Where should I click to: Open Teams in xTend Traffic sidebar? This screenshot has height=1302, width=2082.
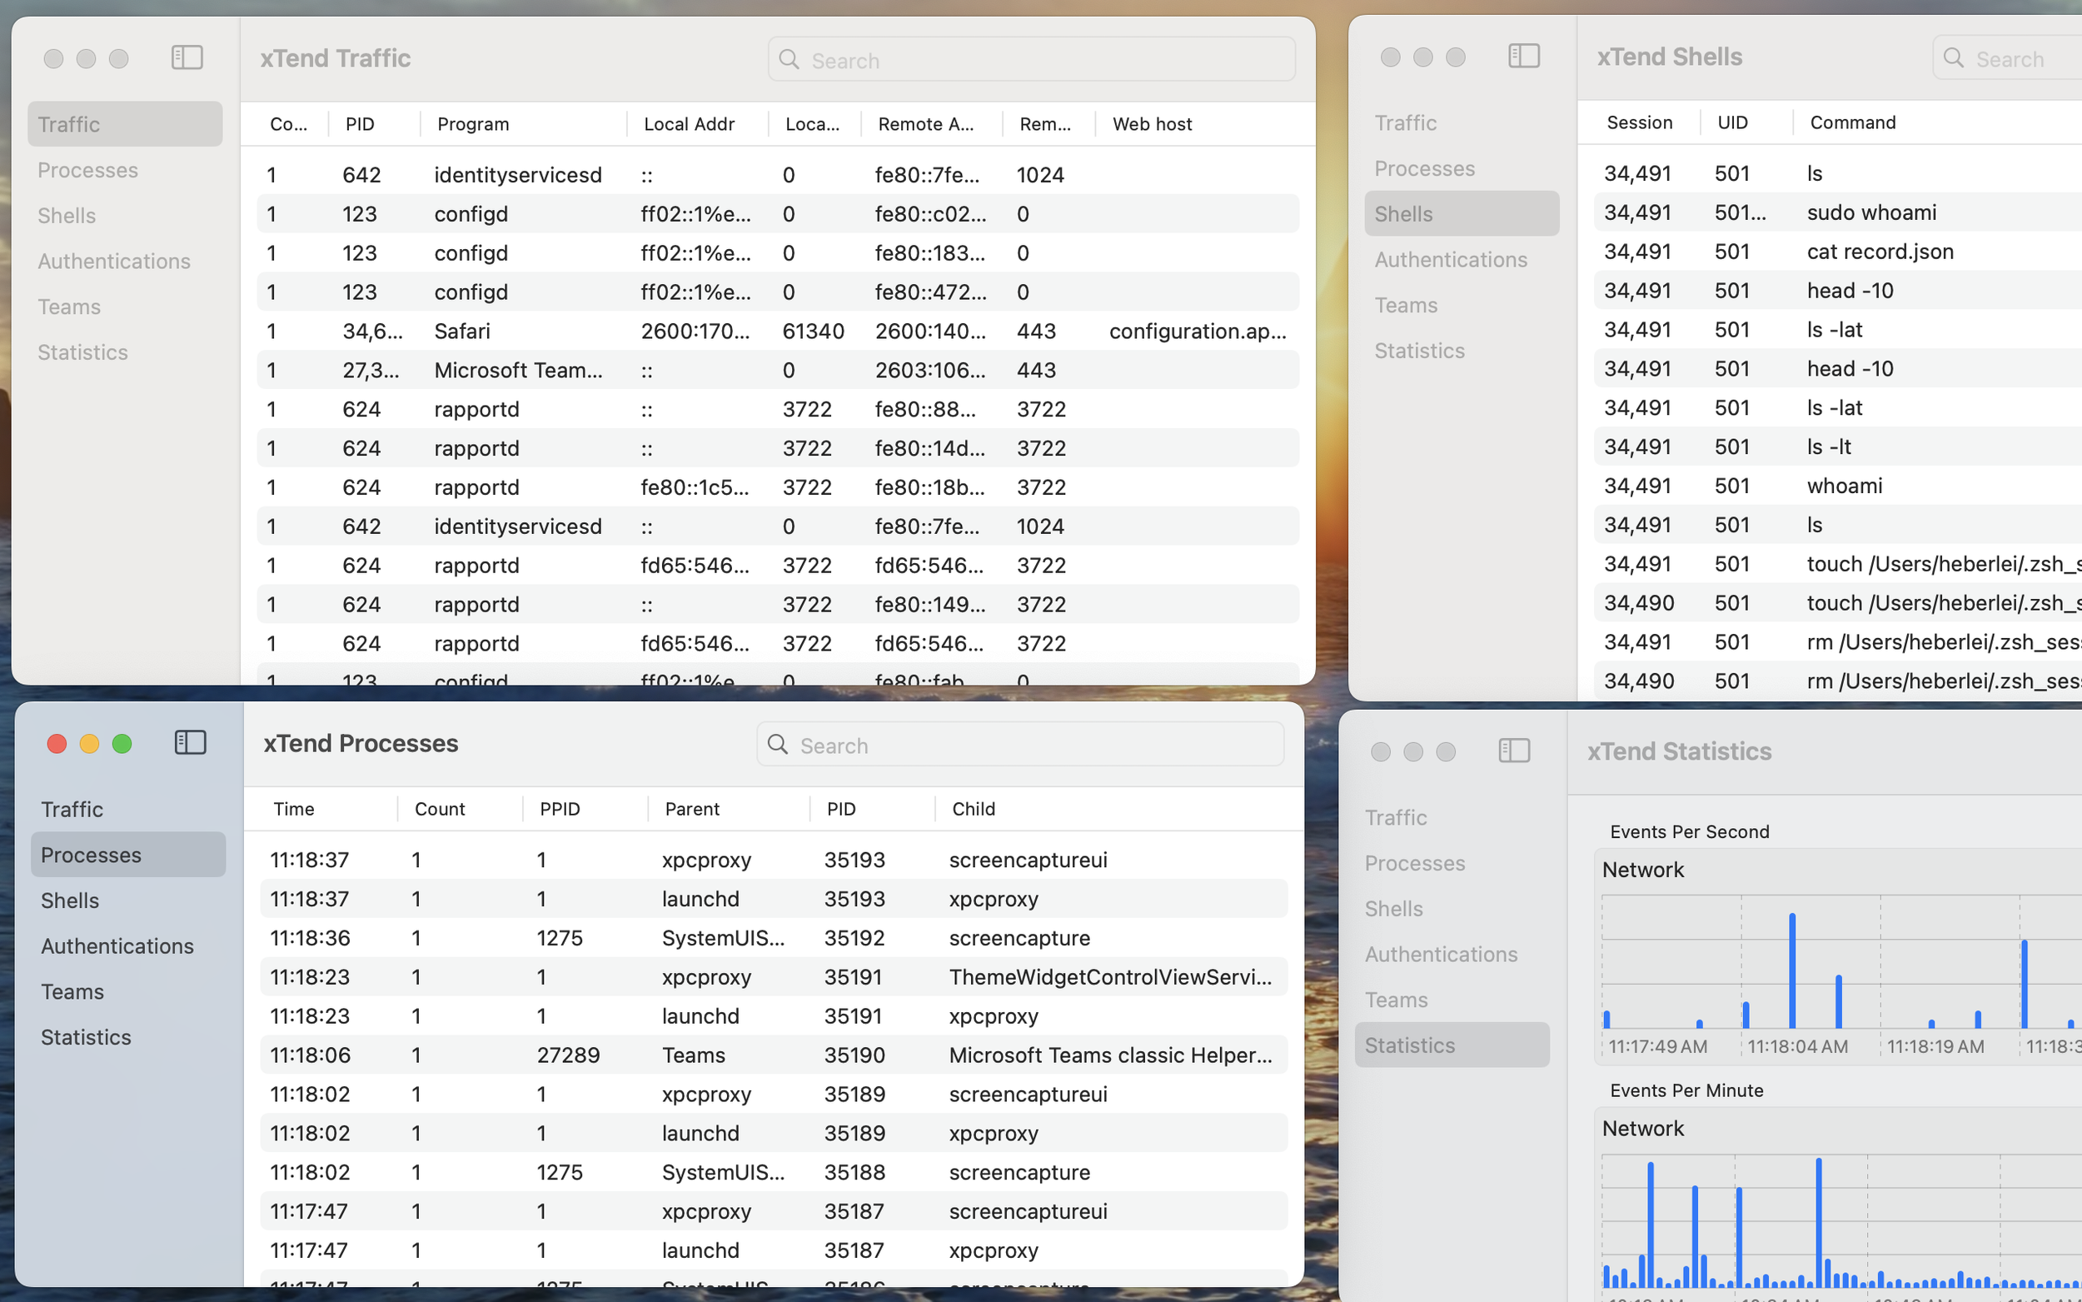(x=69, y=307)
